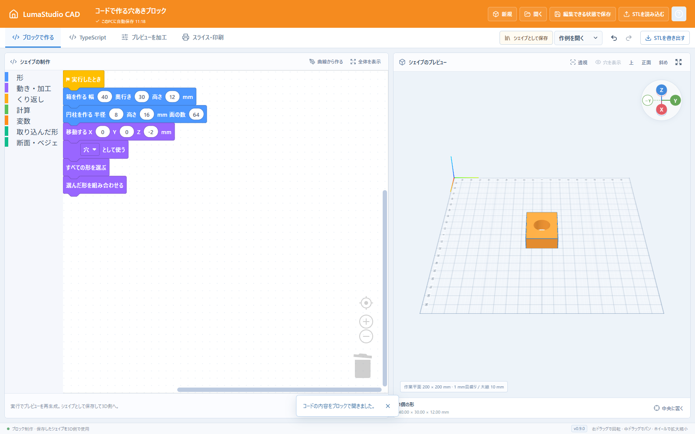Click the Z axis on the view gizmo
The width and height of the screenshot is (695, 434).
(662, 90)
